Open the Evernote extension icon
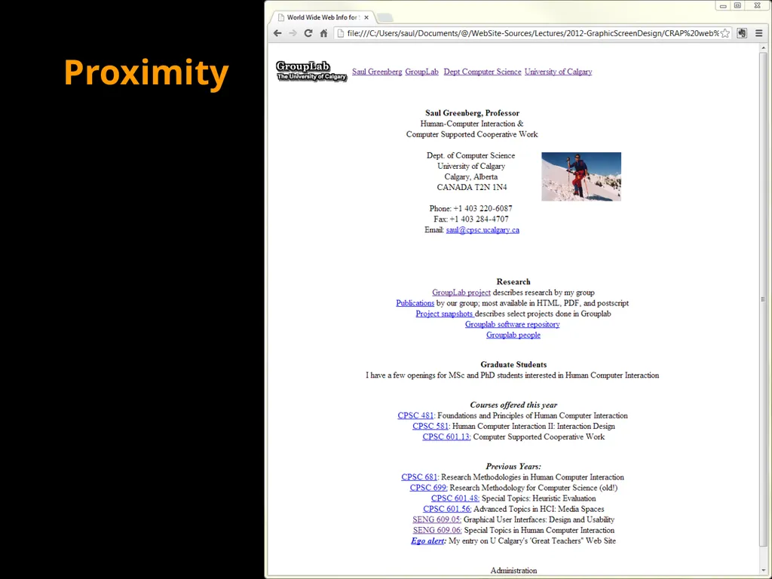 [x=742, y=33]
